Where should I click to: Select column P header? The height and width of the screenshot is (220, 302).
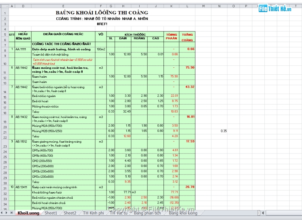click(246, 6)
